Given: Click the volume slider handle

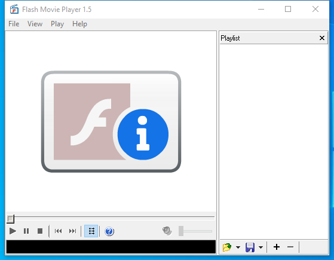Looking at the screenshot, I should 181,231.
